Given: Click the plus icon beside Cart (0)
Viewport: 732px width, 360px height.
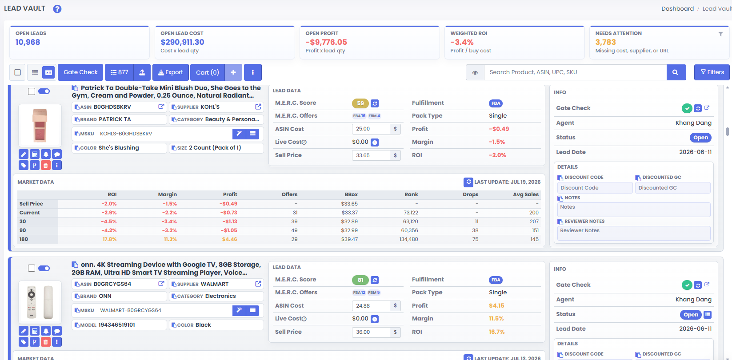Looking at the screenshot, I should tap(233, 72).
